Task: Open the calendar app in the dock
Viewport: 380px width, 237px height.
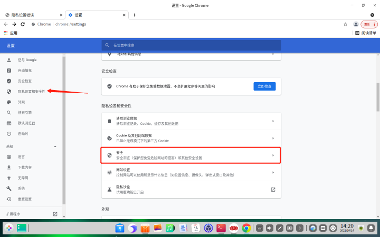Action: coord(196,228)
